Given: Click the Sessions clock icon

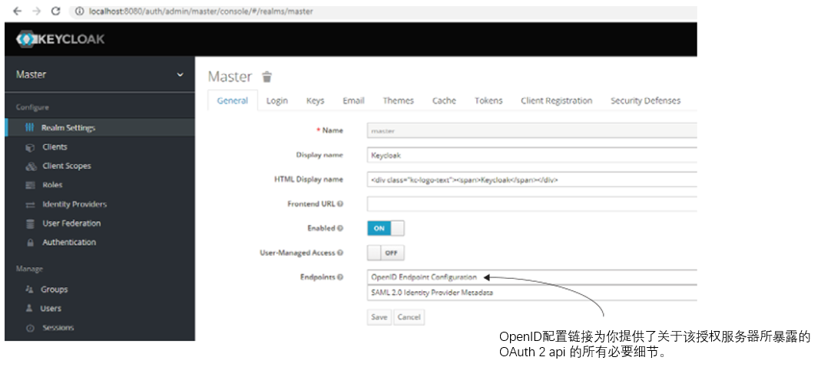Looking at the screenshot, I should point(30,329).
